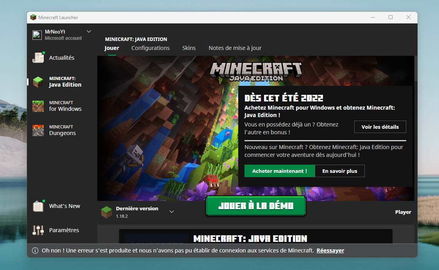This screenshot has height=270, width=439.
Task: Click the Dernière version 1.18.2 label
Action: tap(137, 212)
